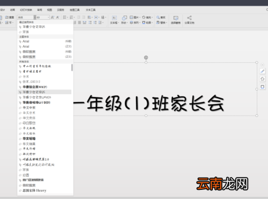Select the 仿宋_GB2312 font
Image resolution: width=268 pixels, height=199 pixels.
coord(44,82)
